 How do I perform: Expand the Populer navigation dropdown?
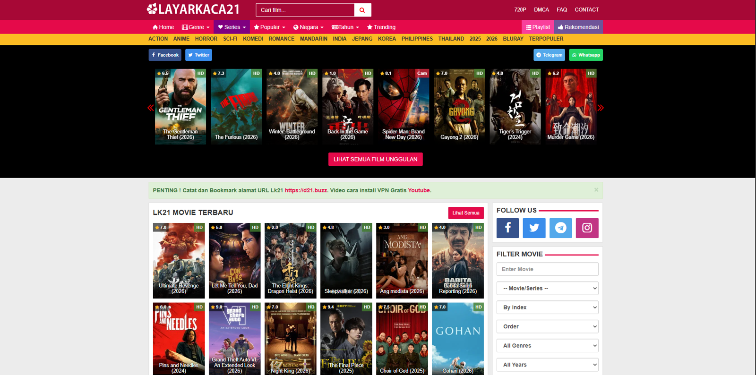coord(269,27)
